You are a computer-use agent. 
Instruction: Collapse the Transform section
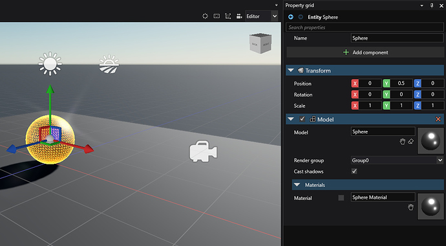tap(290, 71)
